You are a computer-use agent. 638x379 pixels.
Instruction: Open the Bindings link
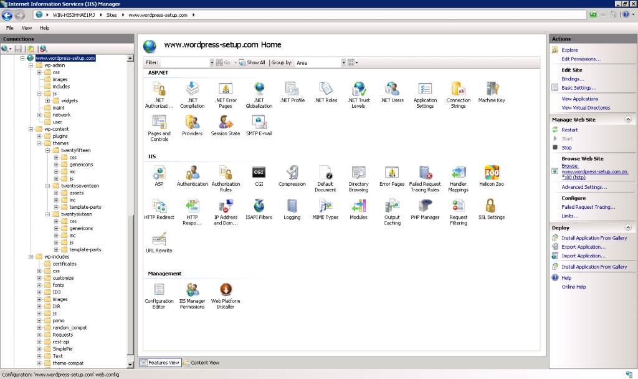[x=573, y=79]
